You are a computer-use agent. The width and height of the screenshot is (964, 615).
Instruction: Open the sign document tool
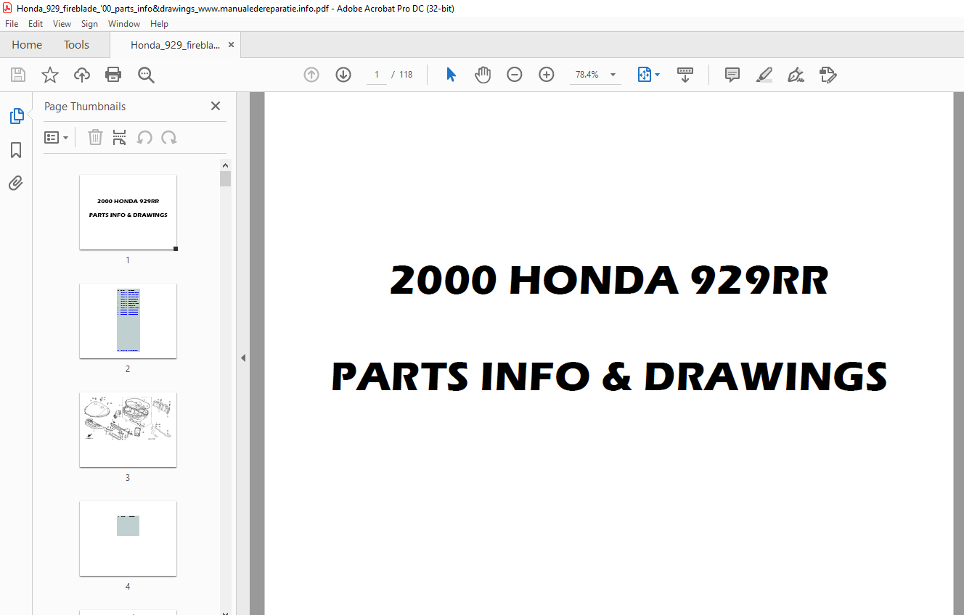(x=796, y=75)
